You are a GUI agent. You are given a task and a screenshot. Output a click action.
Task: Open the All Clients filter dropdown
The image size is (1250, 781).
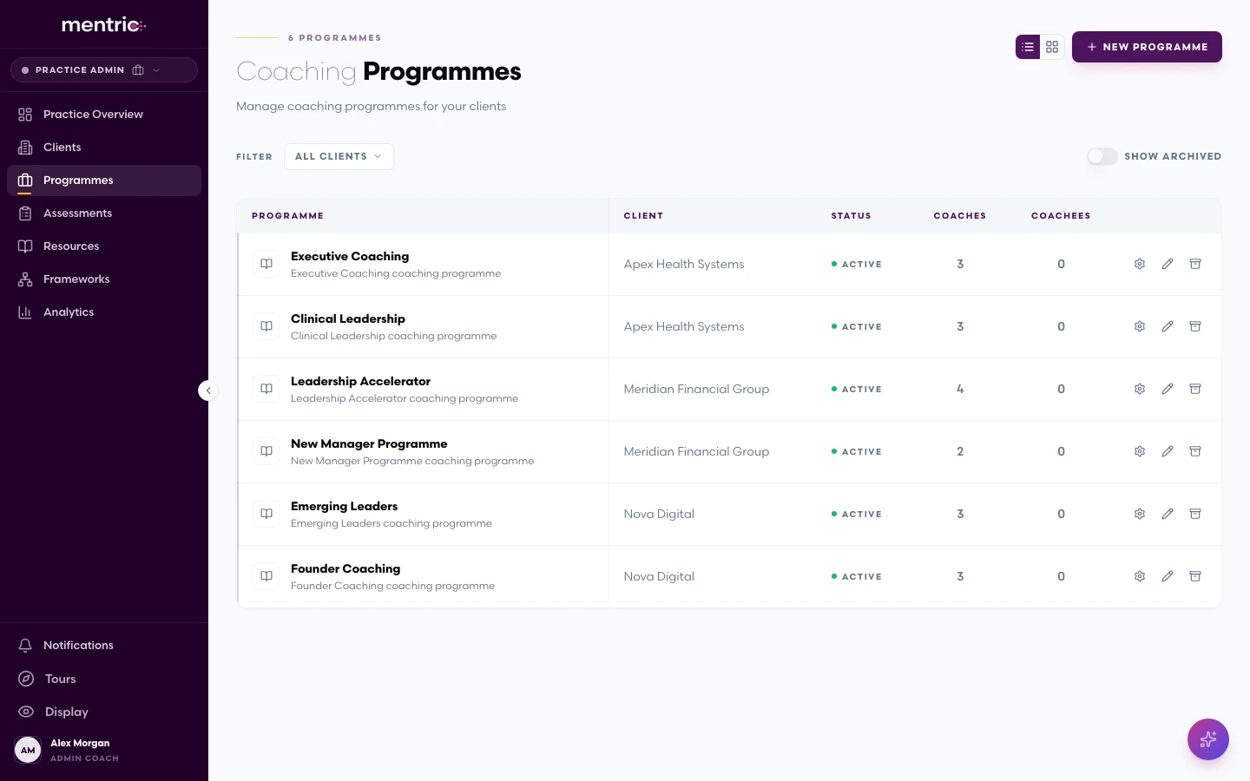coord(339,156)
